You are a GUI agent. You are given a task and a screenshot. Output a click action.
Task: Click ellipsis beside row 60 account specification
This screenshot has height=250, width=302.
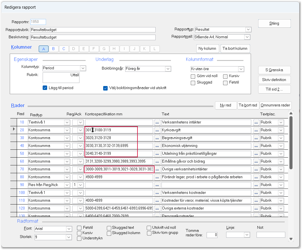[x=157, y=161]
